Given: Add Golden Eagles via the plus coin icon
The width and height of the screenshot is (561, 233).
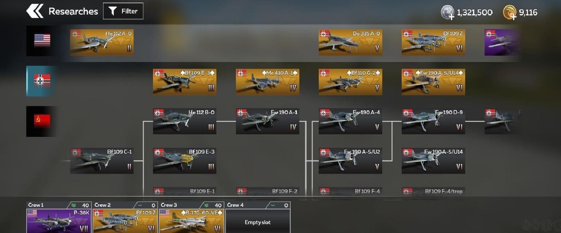Looking at the screenshot, I should click(509, 12).
